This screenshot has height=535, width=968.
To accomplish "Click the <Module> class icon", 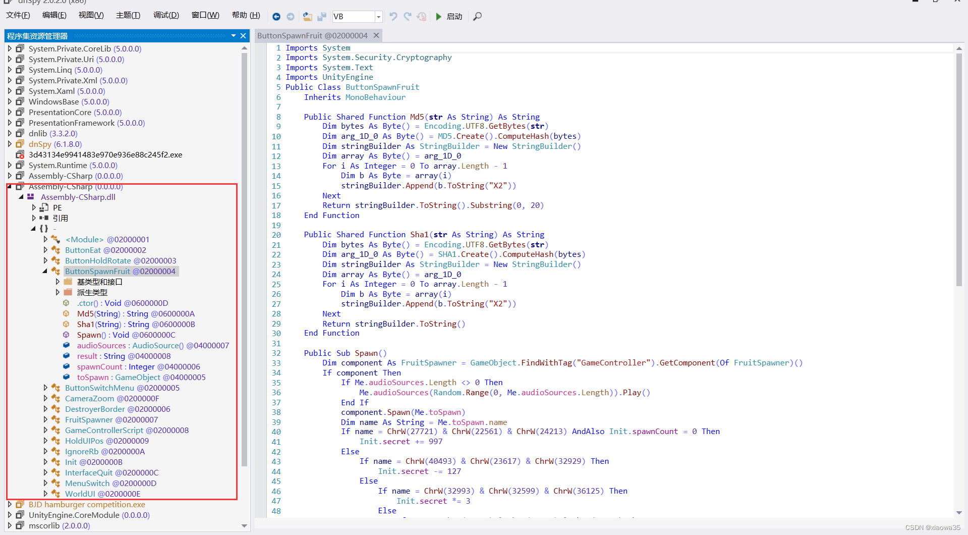I will 55,239.
